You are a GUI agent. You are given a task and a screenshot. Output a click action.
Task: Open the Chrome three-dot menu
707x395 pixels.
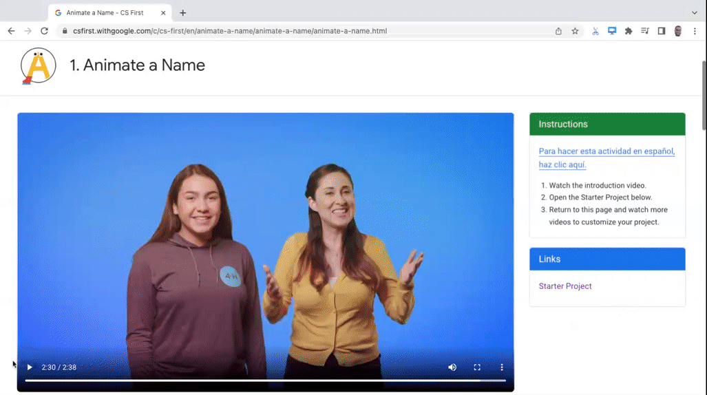click(695, 31)
